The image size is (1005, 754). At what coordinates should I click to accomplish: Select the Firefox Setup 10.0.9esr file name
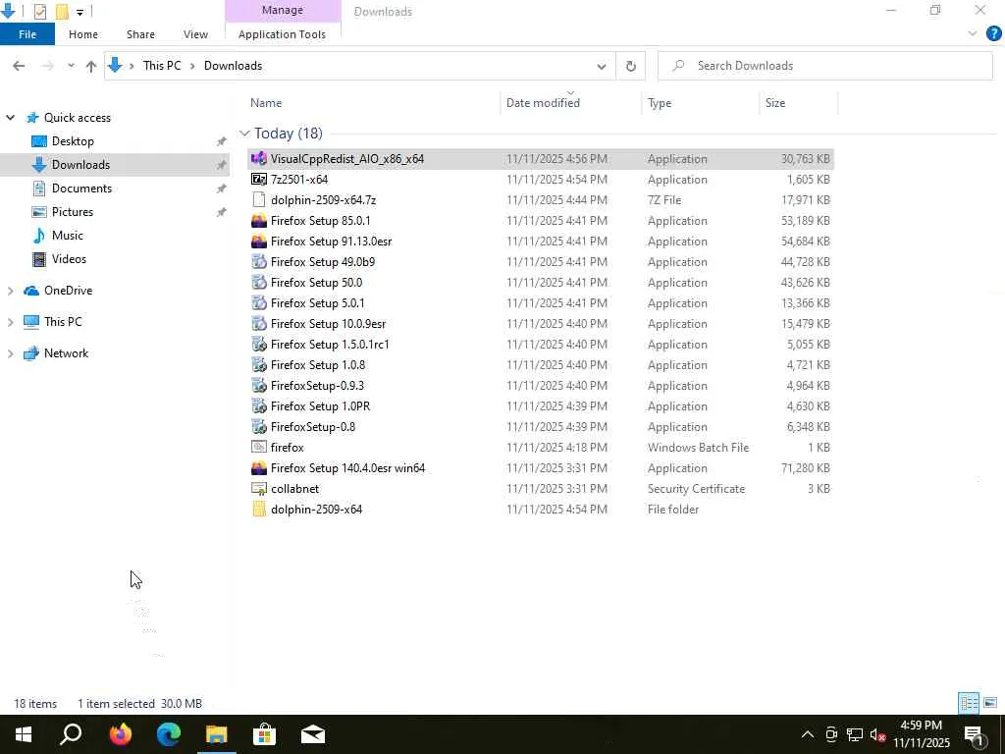[x=328, y=324]
